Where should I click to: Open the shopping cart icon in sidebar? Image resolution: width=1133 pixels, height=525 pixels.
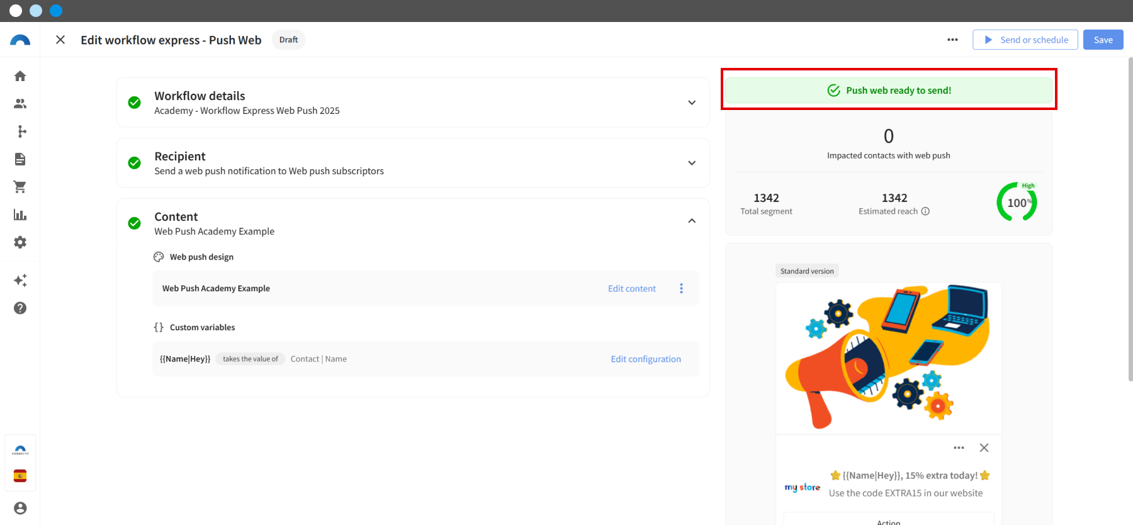click(20, 187)
